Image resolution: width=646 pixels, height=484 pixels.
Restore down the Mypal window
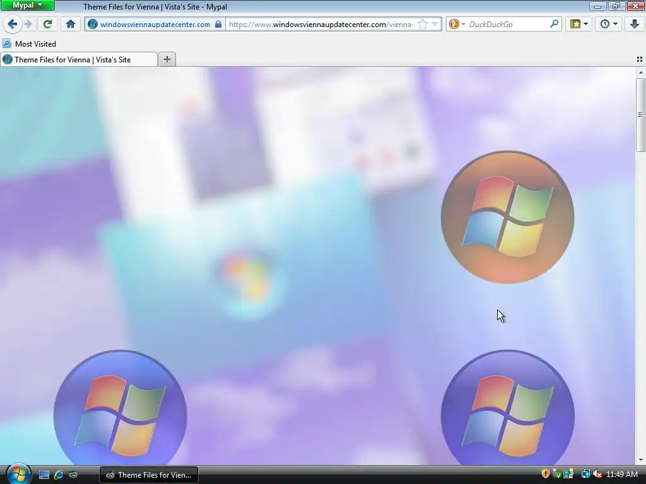616,6
